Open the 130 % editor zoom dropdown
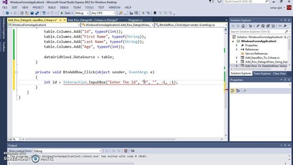The width and height of the screenshot is (293, 165). coord(14,139)
